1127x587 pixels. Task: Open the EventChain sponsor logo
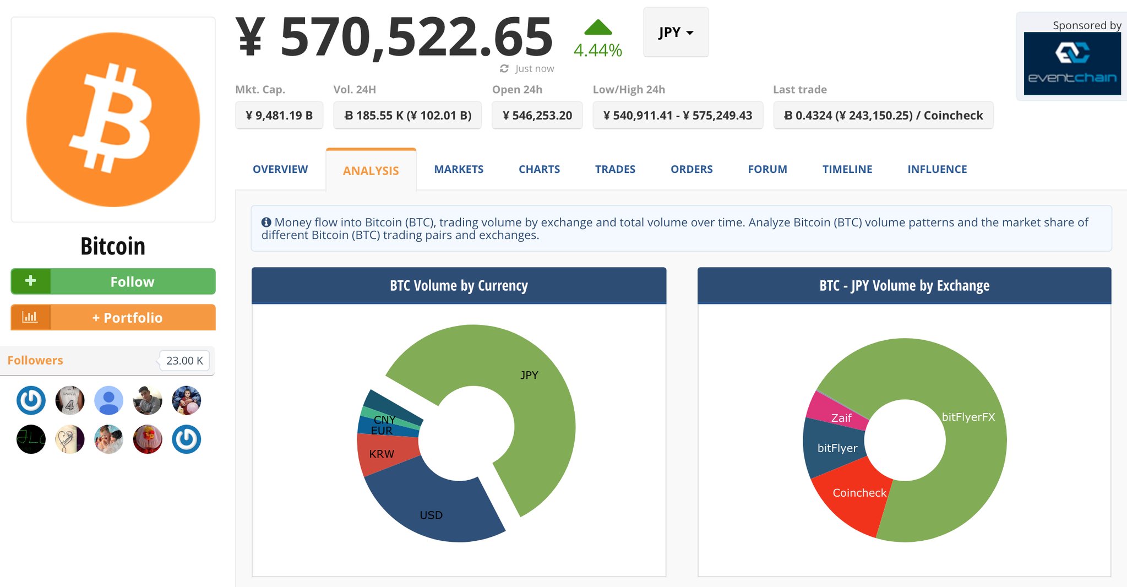(x=1072, y=63)
